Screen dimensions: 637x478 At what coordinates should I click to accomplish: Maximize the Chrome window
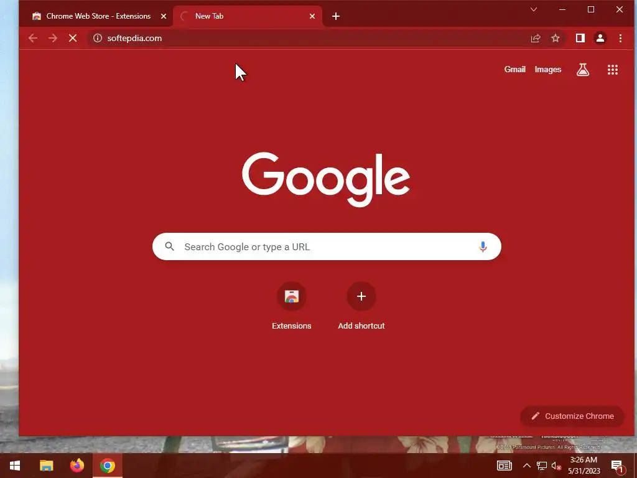591,9
